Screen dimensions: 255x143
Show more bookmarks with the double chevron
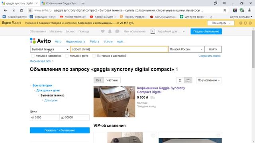[211, 17]
